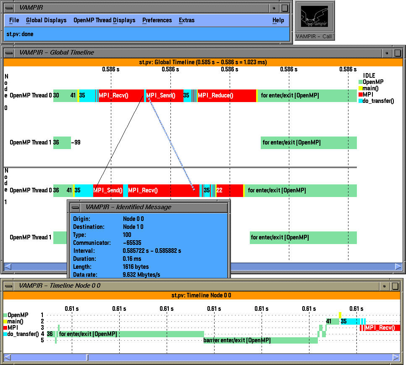The width and height of the screenshot is (406, 365).
Task: Select the MPI_Send() bar on Node 0 Thread 0
Action: point(165,96)
